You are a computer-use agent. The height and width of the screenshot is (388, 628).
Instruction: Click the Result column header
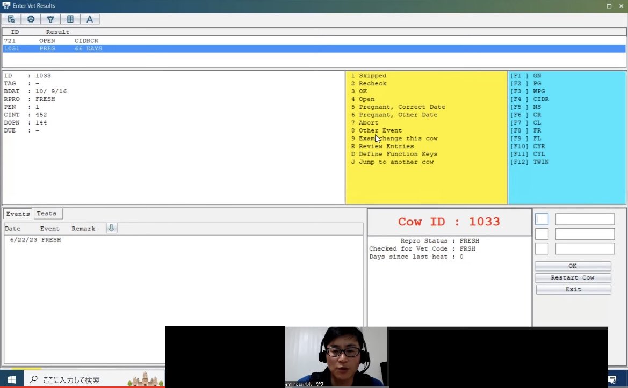[57, 32]
